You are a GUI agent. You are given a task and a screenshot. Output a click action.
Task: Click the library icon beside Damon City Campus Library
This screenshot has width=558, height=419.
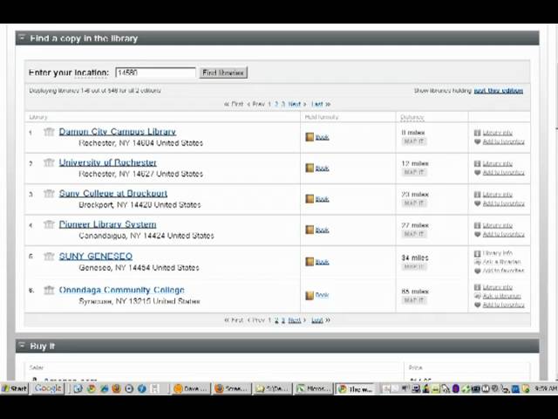[49, 132]
